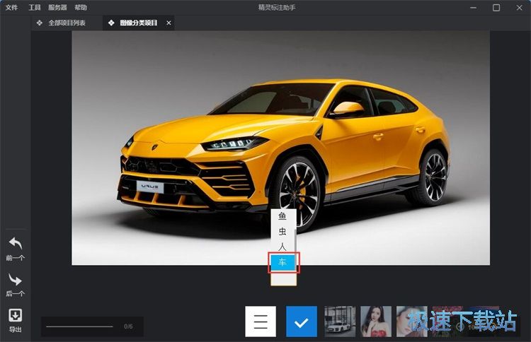
Task: Go to next image with 后一个
Action: [16, 285]
